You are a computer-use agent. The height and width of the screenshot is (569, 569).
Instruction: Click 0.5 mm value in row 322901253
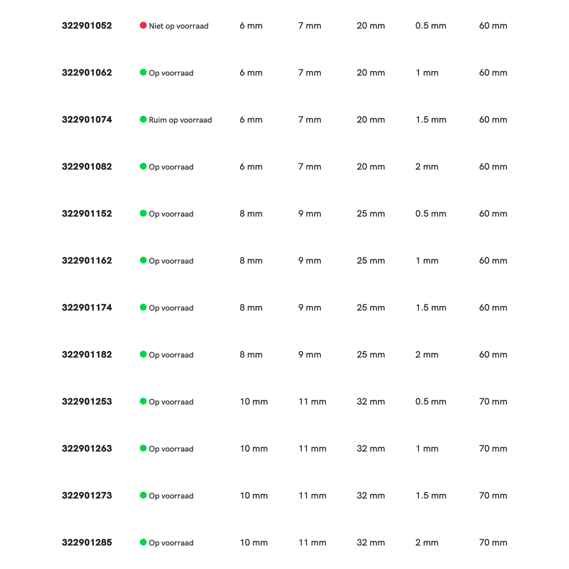pyautogui.click(x=431, y=402)
